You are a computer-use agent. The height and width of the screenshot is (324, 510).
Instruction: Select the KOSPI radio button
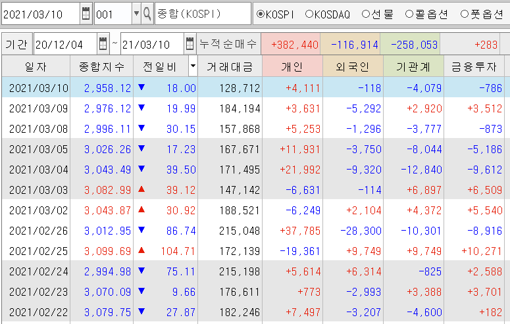click(x=260, y=14)
